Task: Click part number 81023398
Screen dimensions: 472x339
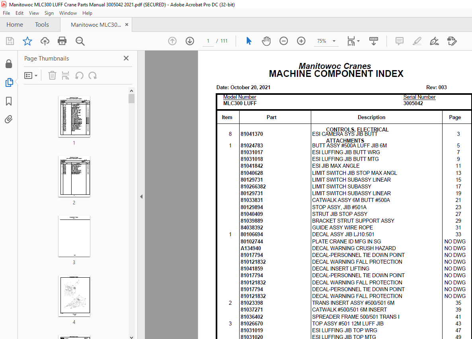Action: pos(252,303)
